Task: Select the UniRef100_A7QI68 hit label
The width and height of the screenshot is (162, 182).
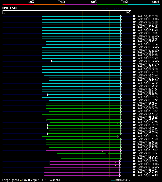Action: pos(145,16)
